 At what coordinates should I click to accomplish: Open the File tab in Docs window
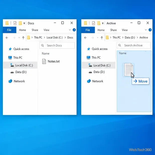coord(9,30)
